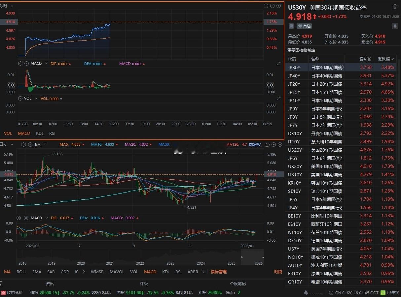401x297 pixels.
Task: Click the chart reset/undo icon near the zoom controls
Action: tap(266, 6)
